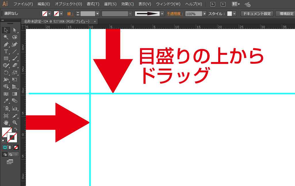The width and height of the screenshot is (295, 186).
Task: Select the Gradient tool
Action: (14, 94)
